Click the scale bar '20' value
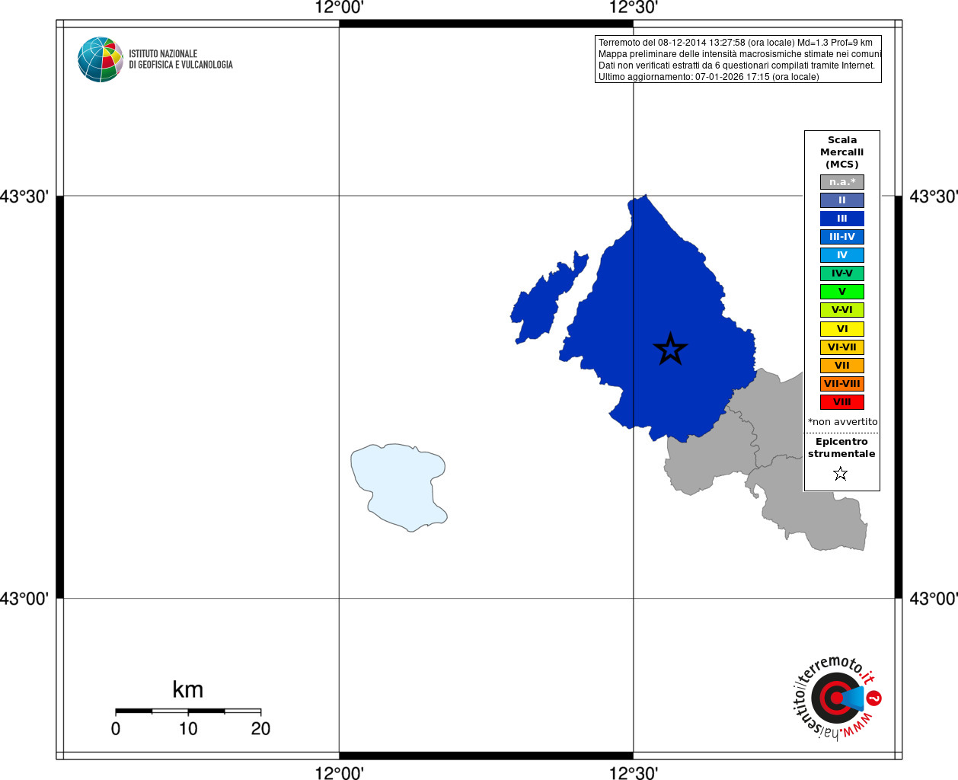This screenshot has height=780, width=958. 260,729
